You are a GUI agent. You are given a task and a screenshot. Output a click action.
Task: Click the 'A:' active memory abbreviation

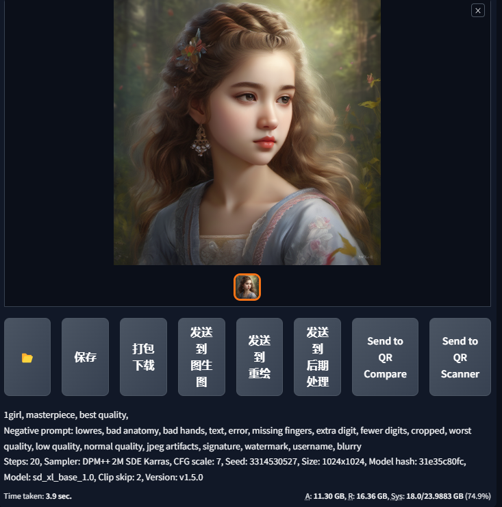[x=308, y=496]
